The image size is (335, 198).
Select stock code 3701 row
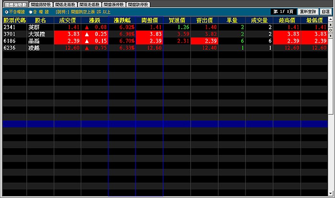(165, 34)
